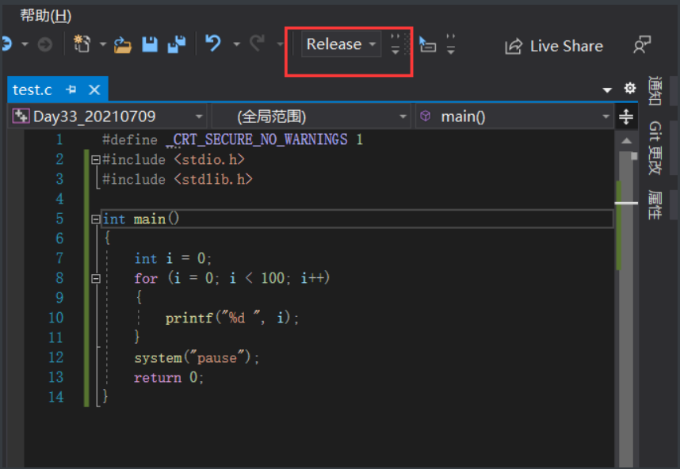Click _CRT_SECURE_NO_WARNINGS on line 1
The image size is (680, 469).
(257, 139)
